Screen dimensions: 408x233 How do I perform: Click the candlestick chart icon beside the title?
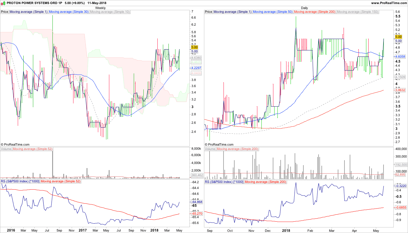(x=3, y=3)
